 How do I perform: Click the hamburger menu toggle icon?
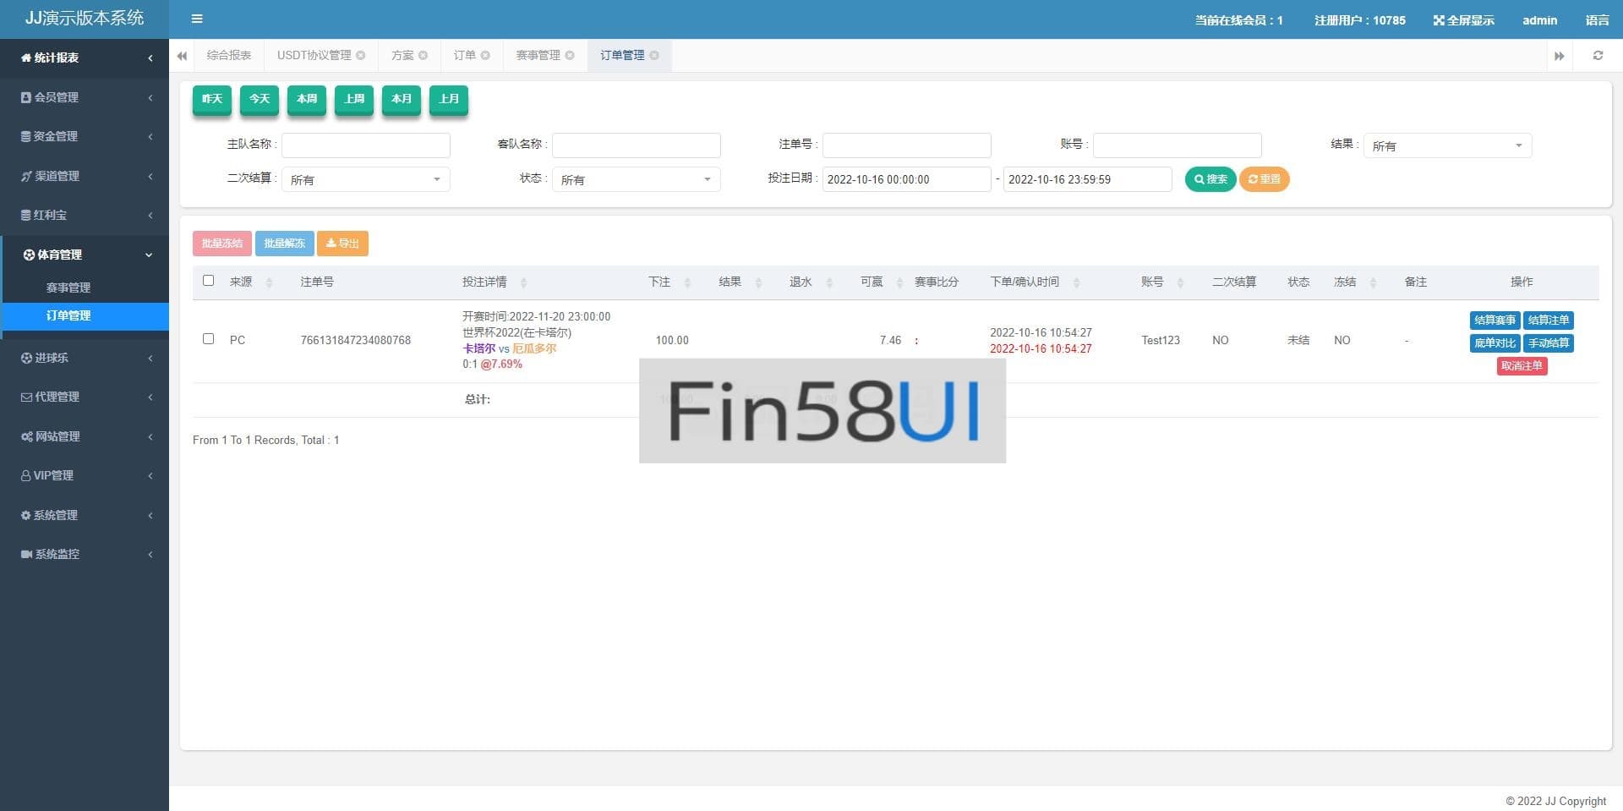click(x=196, y=19)
